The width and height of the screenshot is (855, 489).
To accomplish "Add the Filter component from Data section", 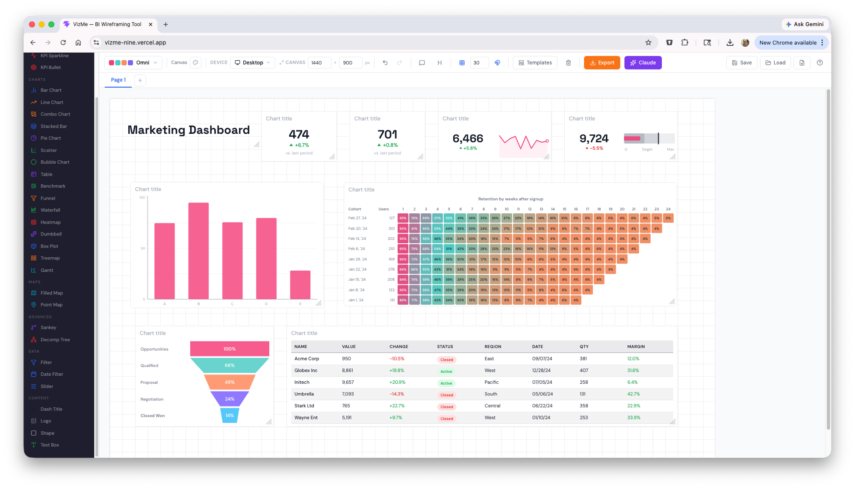I will 46,362.
